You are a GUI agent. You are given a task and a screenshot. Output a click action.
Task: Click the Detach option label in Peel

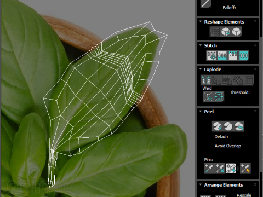click(221, 137)
